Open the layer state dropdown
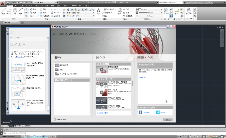 [80, 12]
